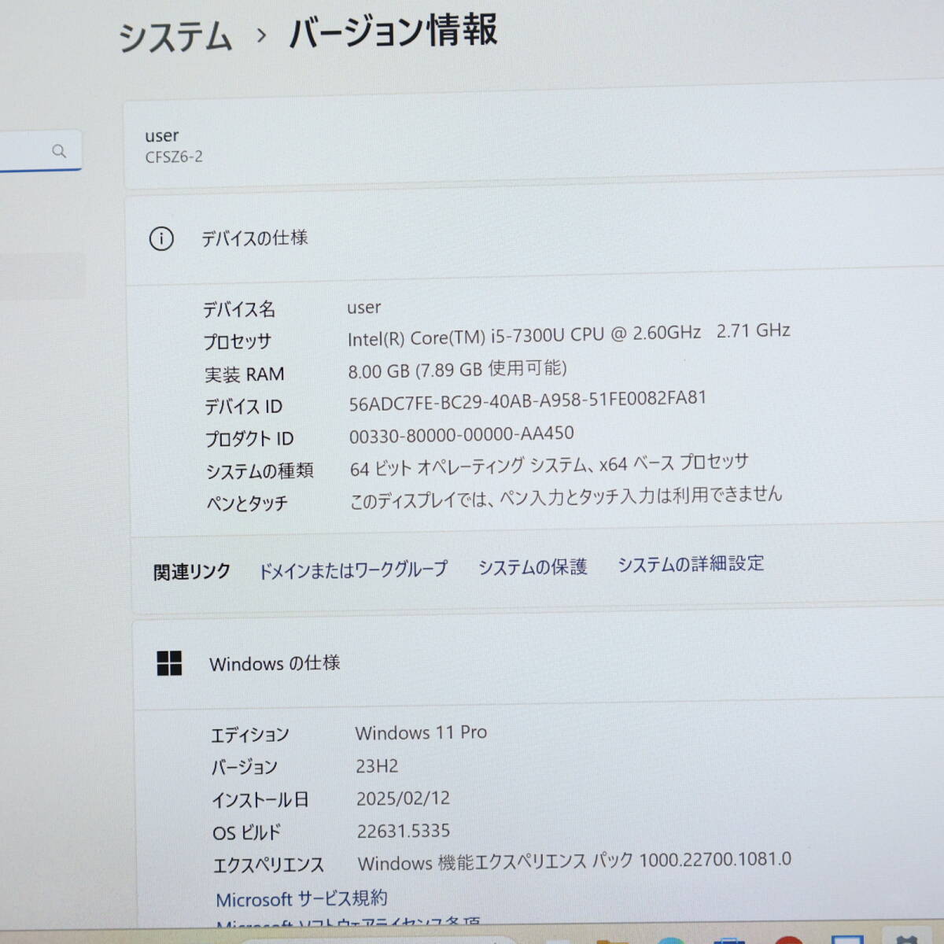
Task: Click the プロダクト ID label
Action: 249,438
